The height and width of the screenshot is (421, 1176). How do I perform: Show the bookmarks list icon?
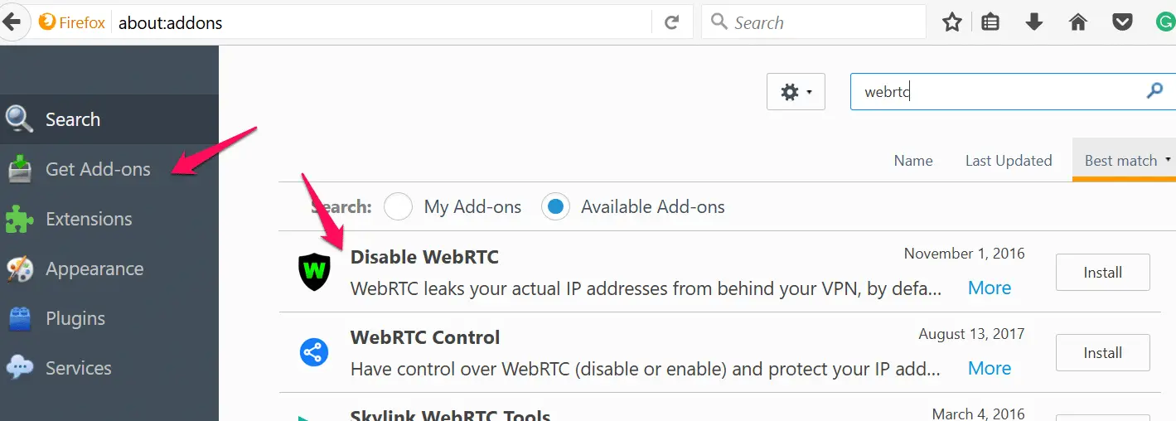(x=990, y=22)
